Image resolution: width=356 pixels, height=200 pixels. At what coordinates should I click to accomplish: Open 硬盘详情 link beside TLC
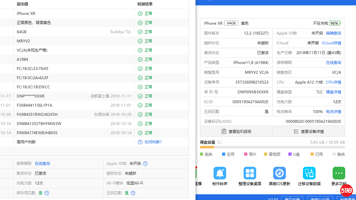click(x=333, y=92)
